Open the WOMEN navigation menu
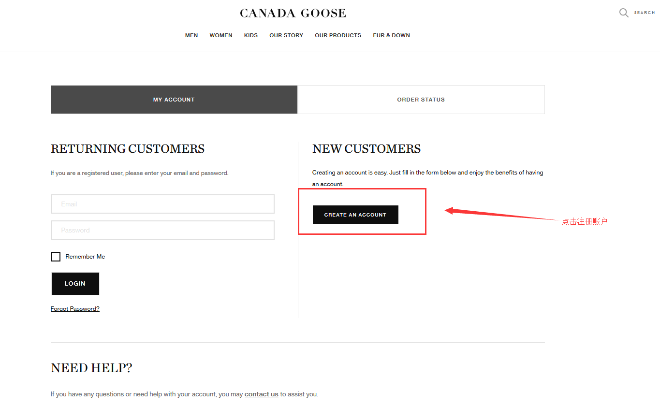The height and width of the screenshot is (406, 660). coord(221,35)
